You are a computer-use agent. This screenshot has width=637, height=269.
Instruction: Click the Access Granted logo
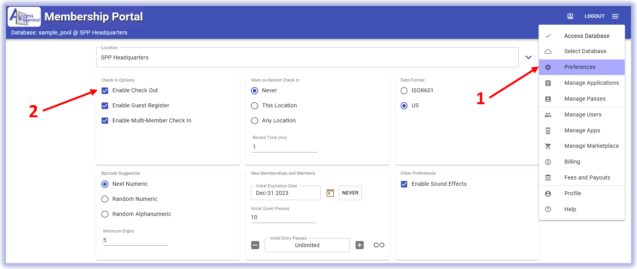point(24,17)
